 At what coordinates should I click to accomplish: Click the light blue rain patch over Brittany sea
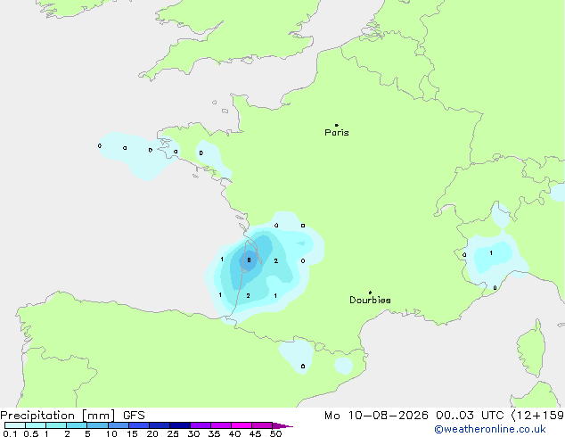(139, 155)
